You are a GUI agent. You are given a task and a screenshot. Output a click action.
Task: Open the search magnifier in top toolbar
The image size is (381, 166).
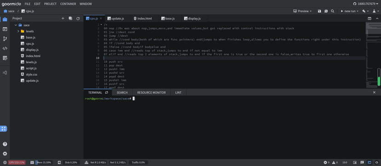[x=332, y=11]
